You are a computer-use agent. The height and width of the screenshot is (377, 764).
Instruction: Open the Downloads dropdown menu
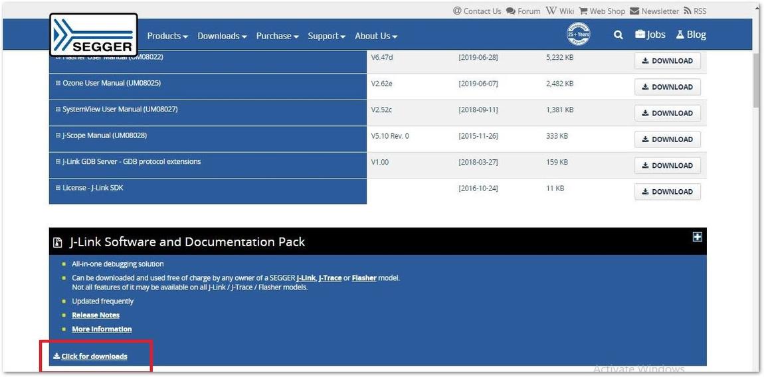[x=222, y=36]
